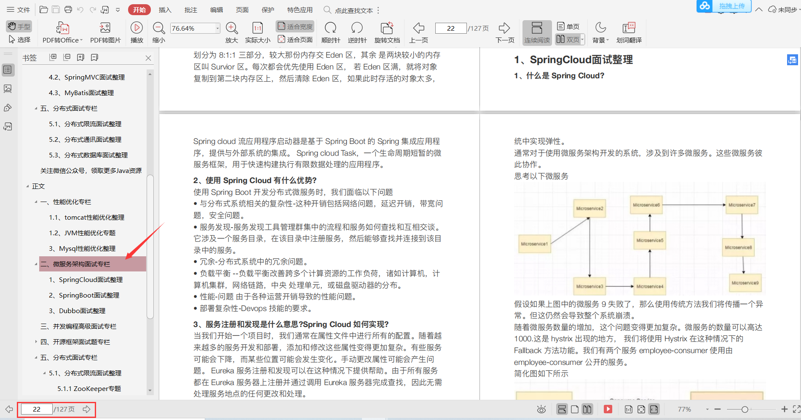Collapse the ribbon with the up chevron
801x420 pixels.
coord(759,10)
